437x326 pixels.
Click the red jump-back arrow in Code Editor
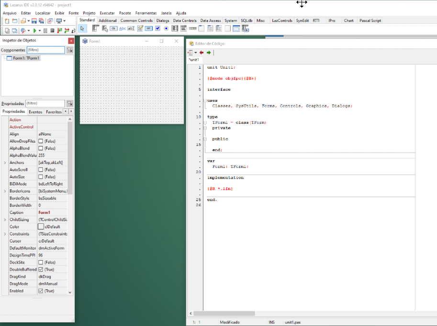[202, 53]
